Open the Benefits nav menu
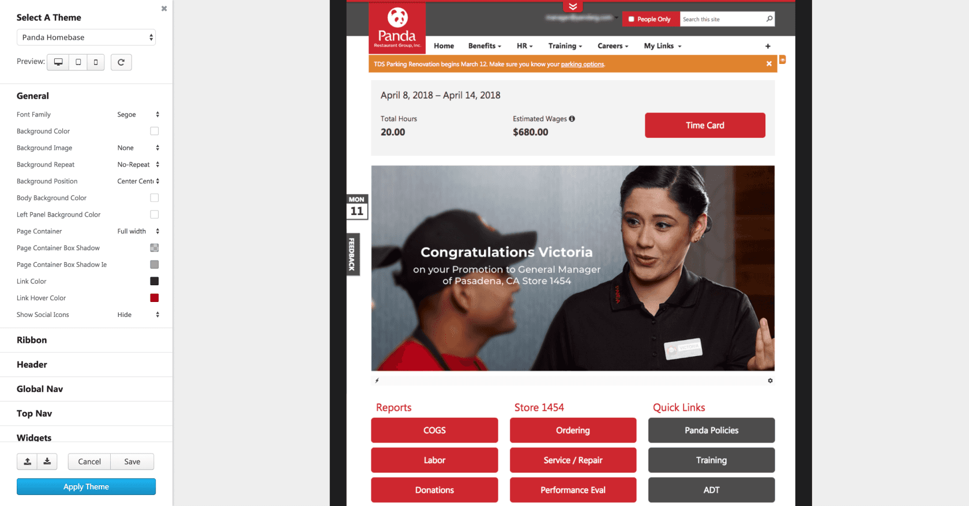This screenshot has height=506, width=969. pyautogui.click(x=484, y=46)
